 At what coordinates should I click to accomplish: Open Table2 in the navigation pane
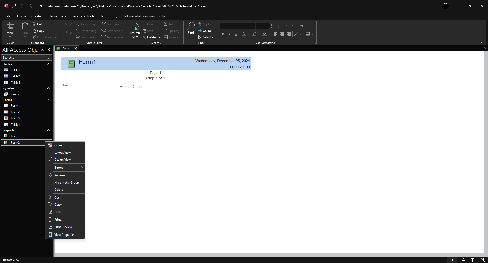(15, 76)
